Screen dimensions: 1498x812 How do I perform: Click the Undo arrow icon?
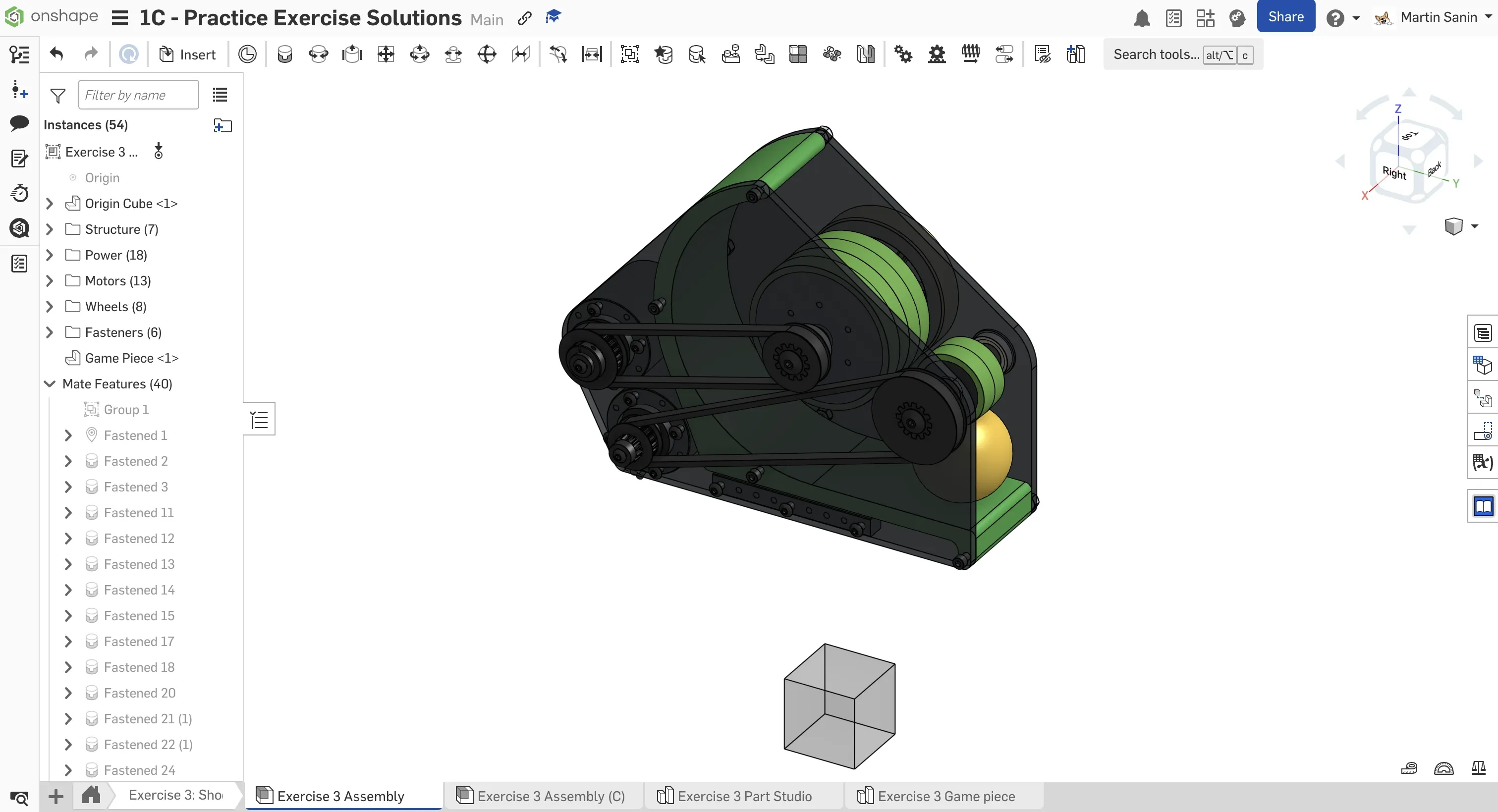point(56,54)
